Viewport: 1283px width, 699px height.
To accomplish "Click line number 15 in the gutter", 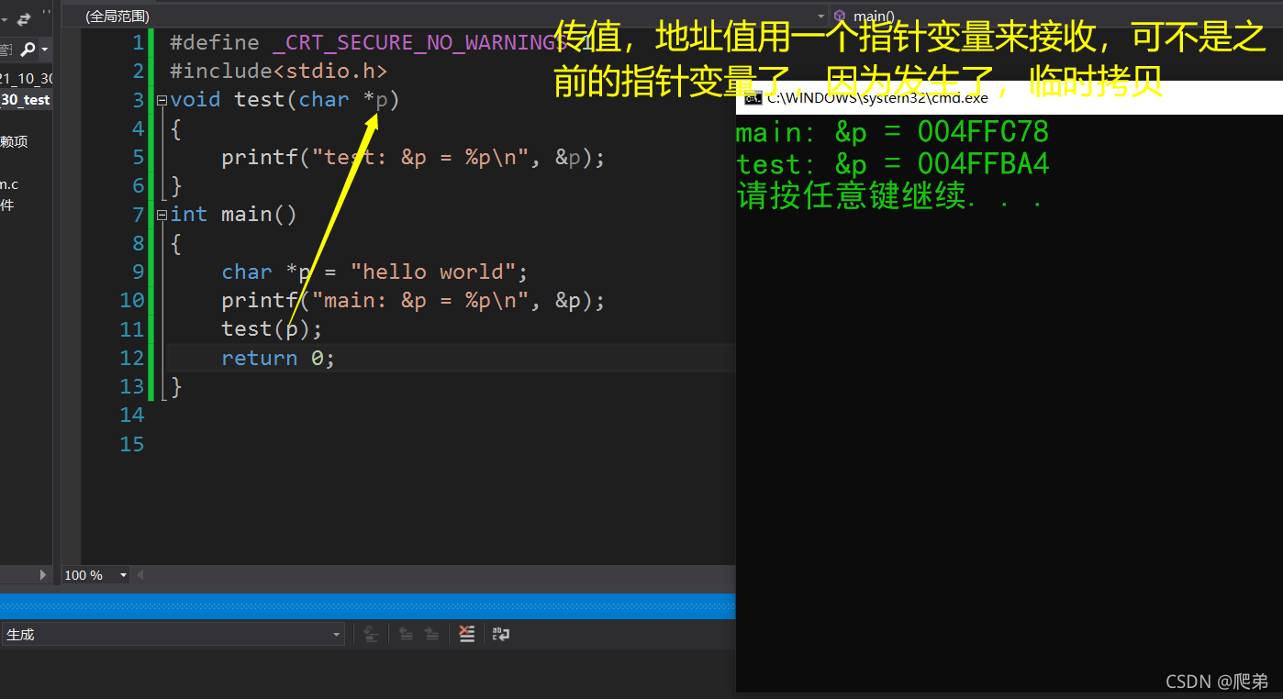I will 132,444.
